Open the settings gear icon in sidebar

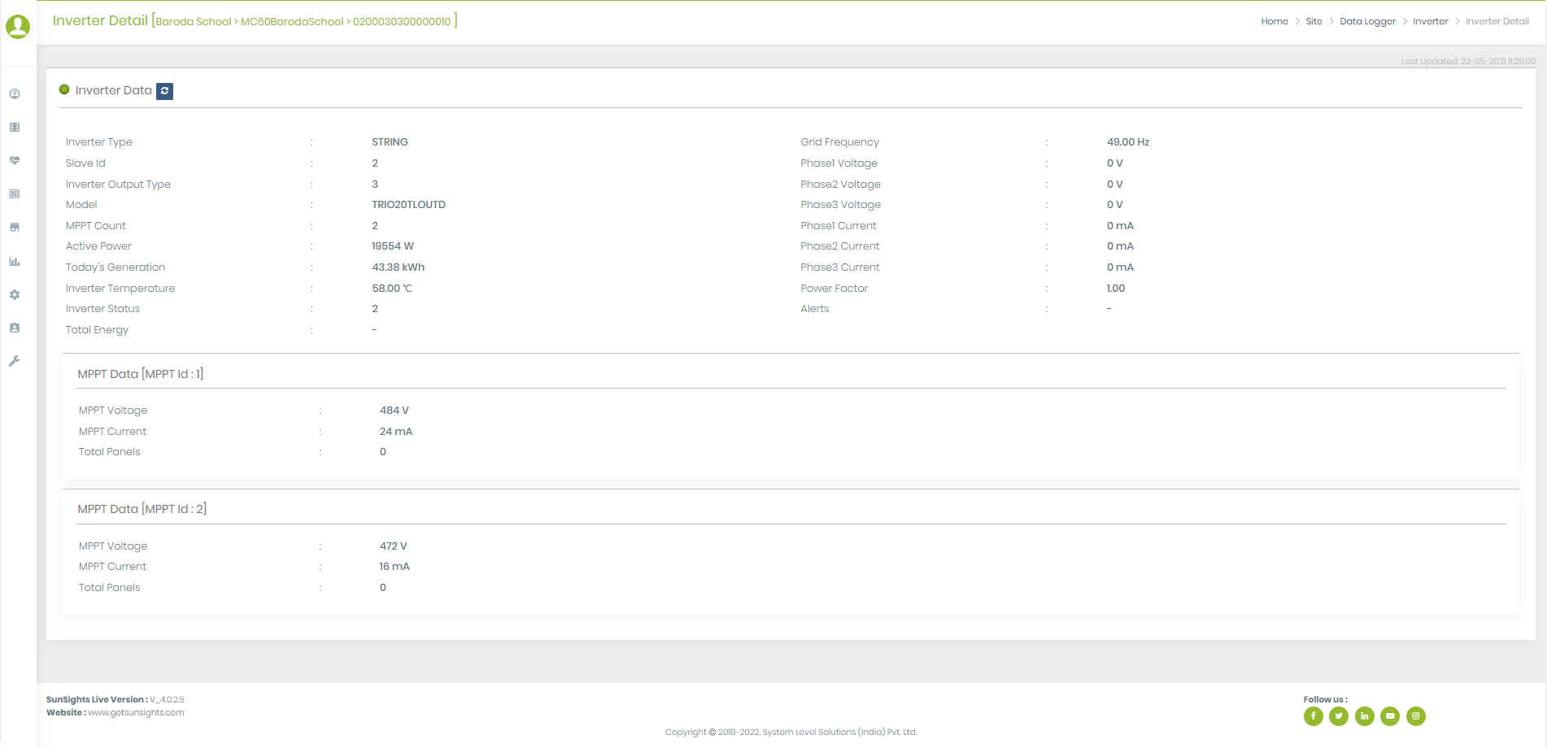(15, 295)
